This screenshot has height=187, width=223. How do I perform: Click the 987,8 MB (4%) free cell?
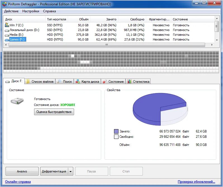point(134,30)
